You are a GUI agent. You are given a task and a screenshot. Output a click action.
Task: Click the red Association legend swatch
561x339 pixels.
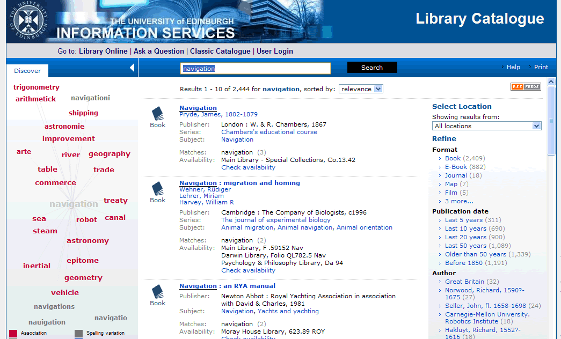13,334
